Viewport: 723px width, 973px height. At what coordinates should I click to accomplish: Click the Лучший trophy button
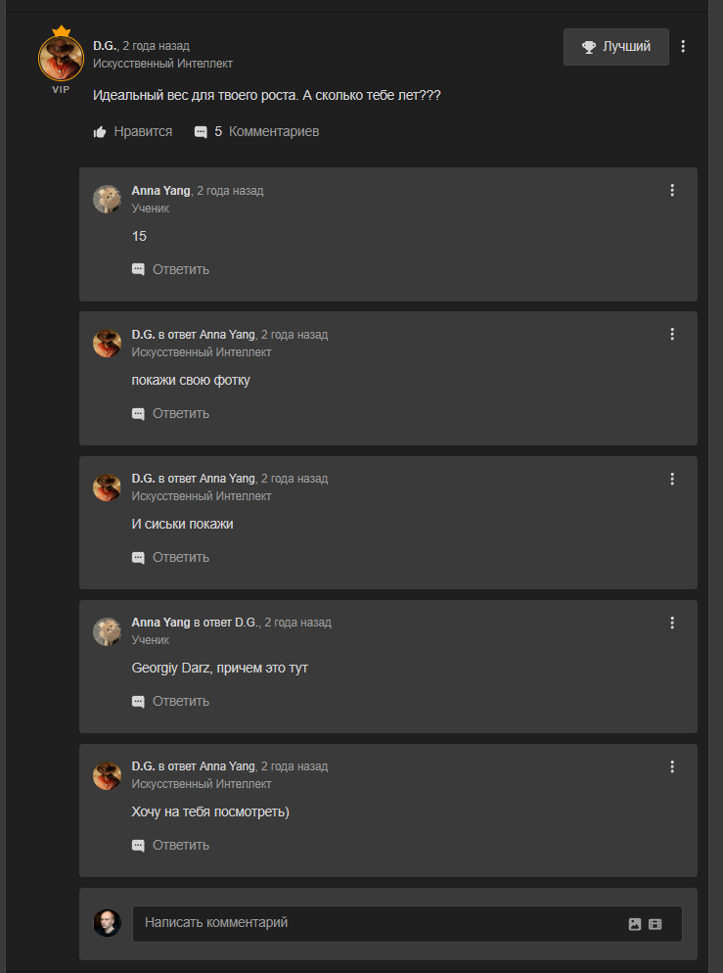tap(615, 47)
